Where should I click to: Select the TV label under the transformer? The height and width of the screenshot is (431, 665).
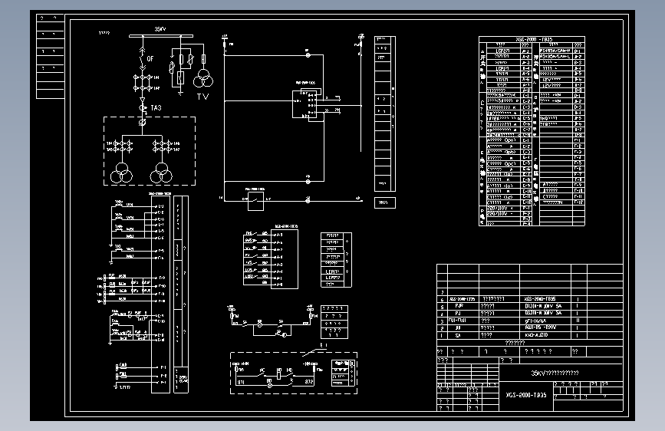[202, 97]
